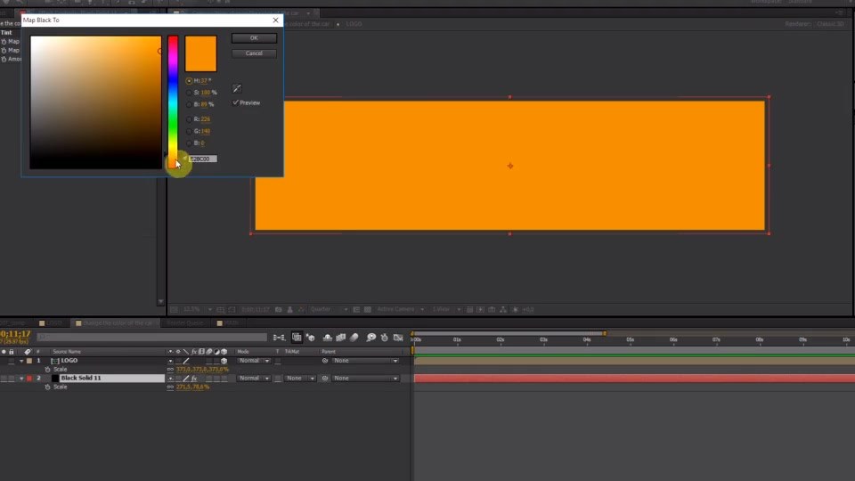Toggle 3D layer cube on LOGO layer
The image size is (855, 481).
point(224,361)
